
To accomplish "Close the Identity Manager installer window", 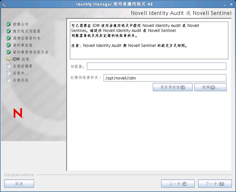I will point(231,4).
